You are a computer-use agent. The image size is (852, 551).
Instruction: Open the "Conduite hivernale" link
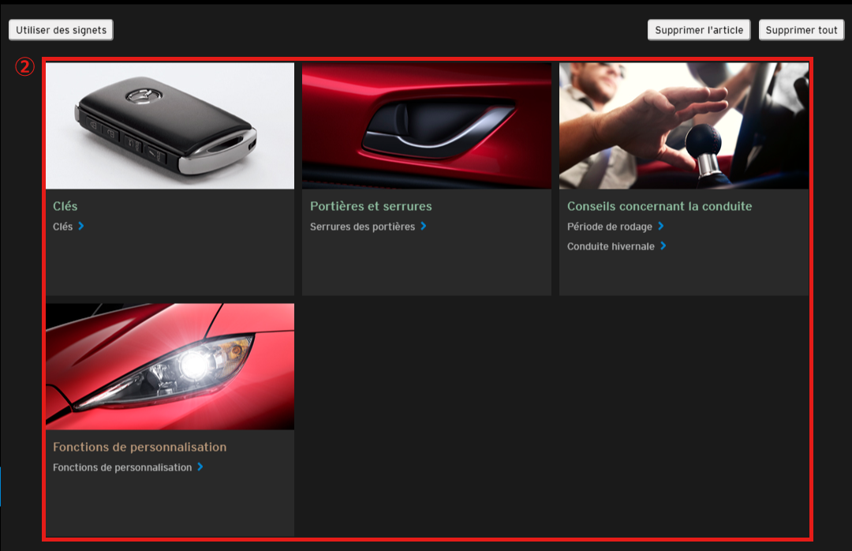(611, 246)
